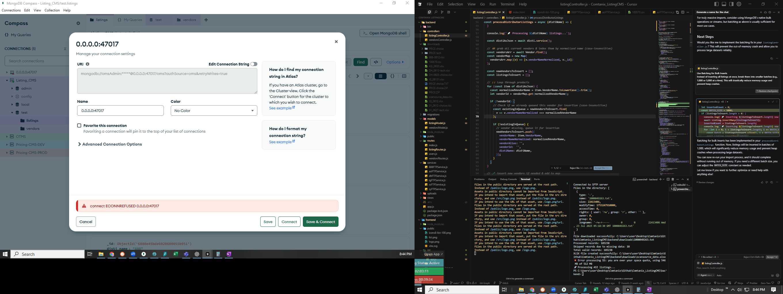Open Cursor search magnifier icon in sidebar
This screenshot has width=783, height=294.
pos(436,12)
